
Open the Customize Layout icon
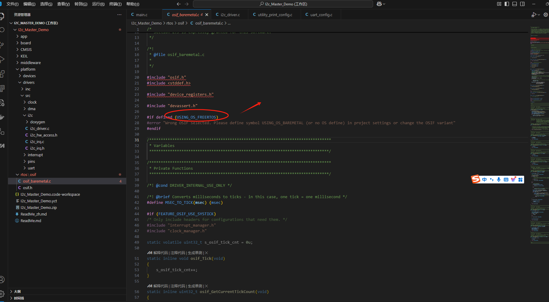(x=499, y=4)
